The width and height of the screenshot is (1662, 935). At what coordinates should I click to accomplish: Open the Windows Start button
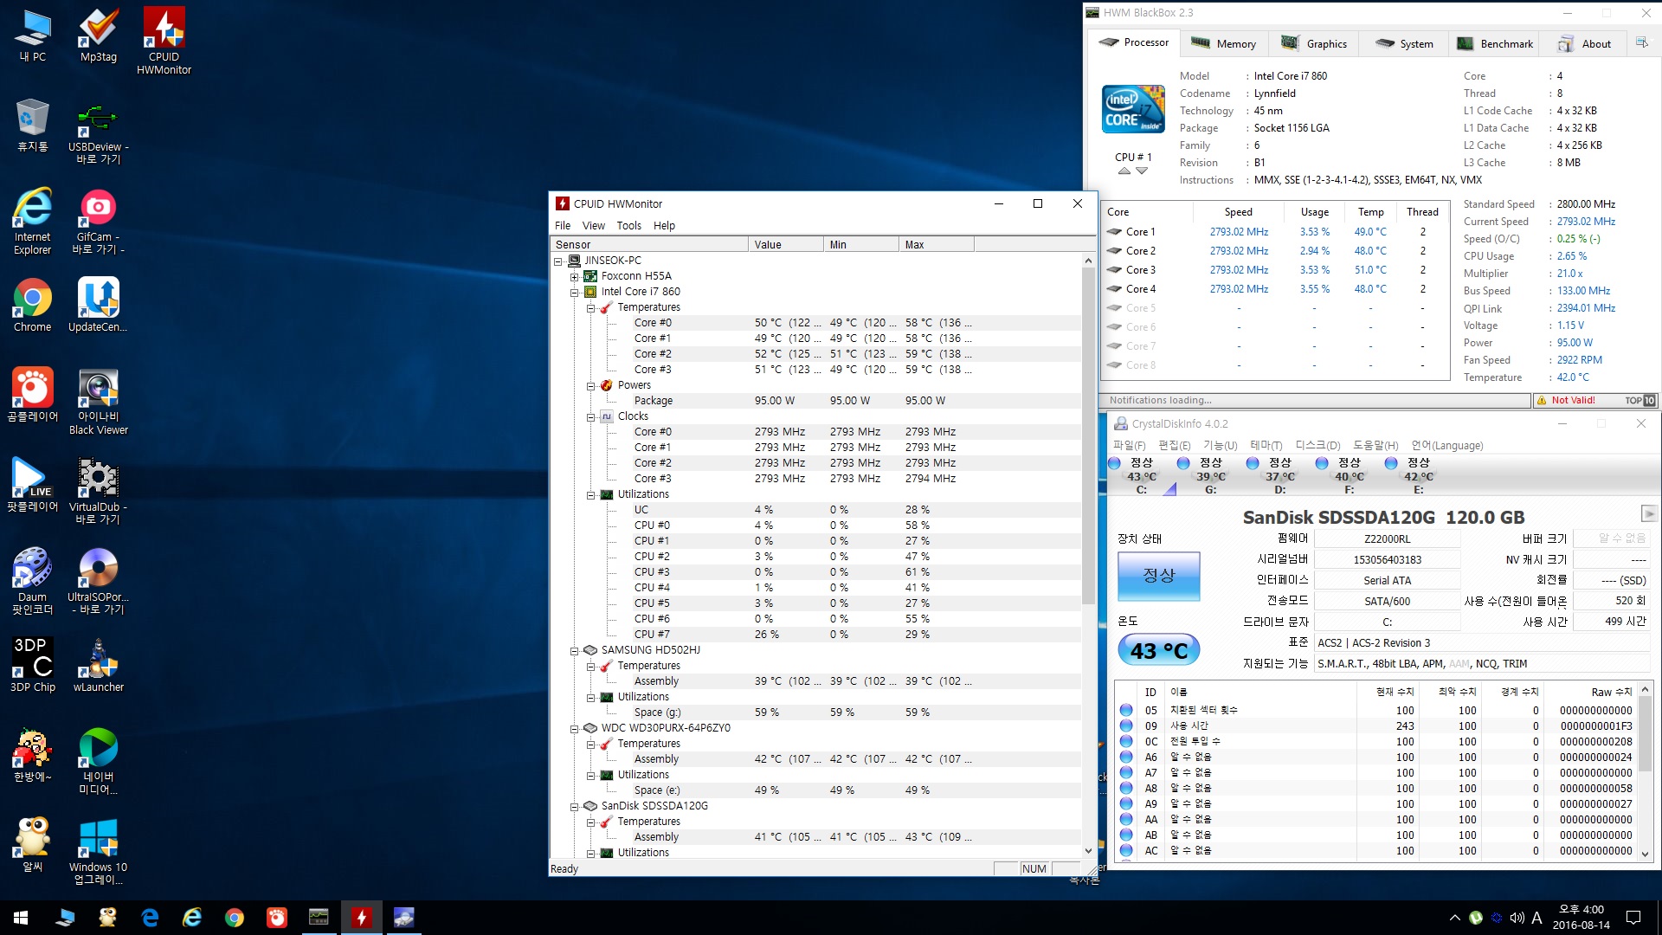click(21, 918)
